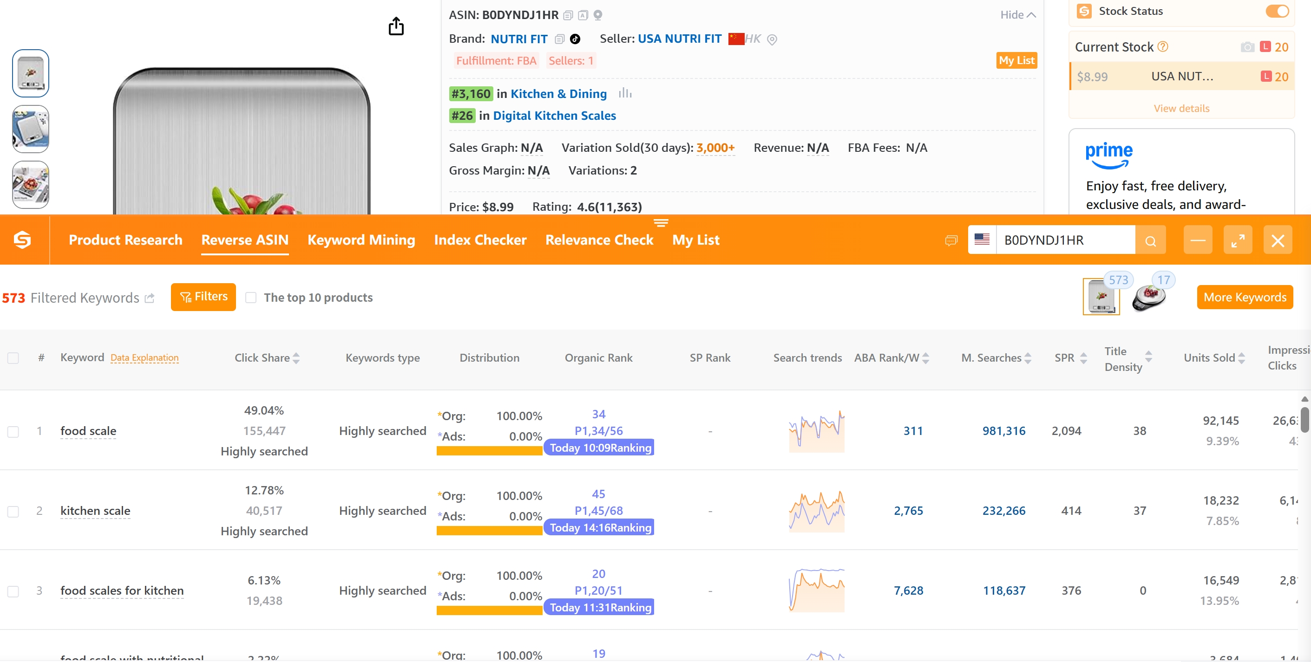Select the third product image thumbnail
This screenshot has height=662, width=1311.
coord(31,185)
